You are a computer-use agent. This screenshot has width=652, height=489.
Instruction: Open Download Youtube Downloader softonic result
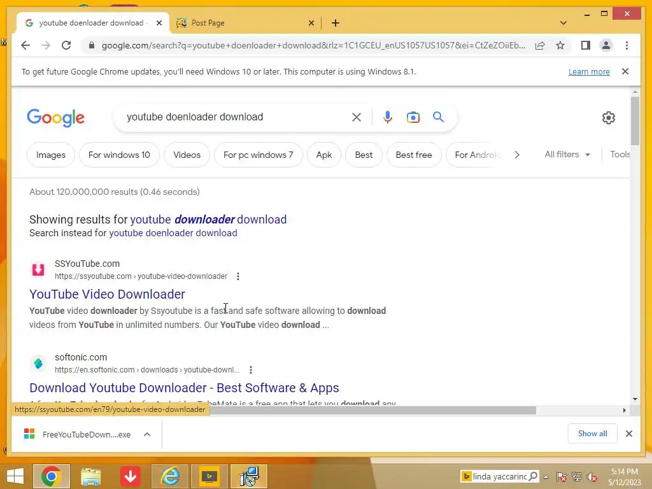coord(184,388)
